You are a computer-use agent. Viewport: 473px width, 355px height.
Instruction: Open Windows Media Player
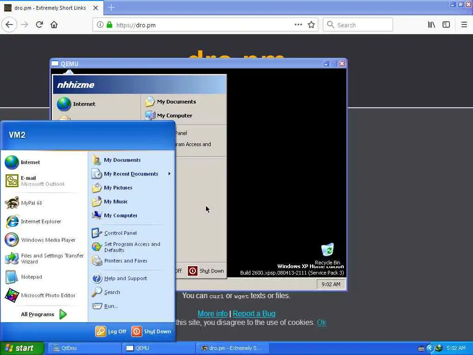40,240
